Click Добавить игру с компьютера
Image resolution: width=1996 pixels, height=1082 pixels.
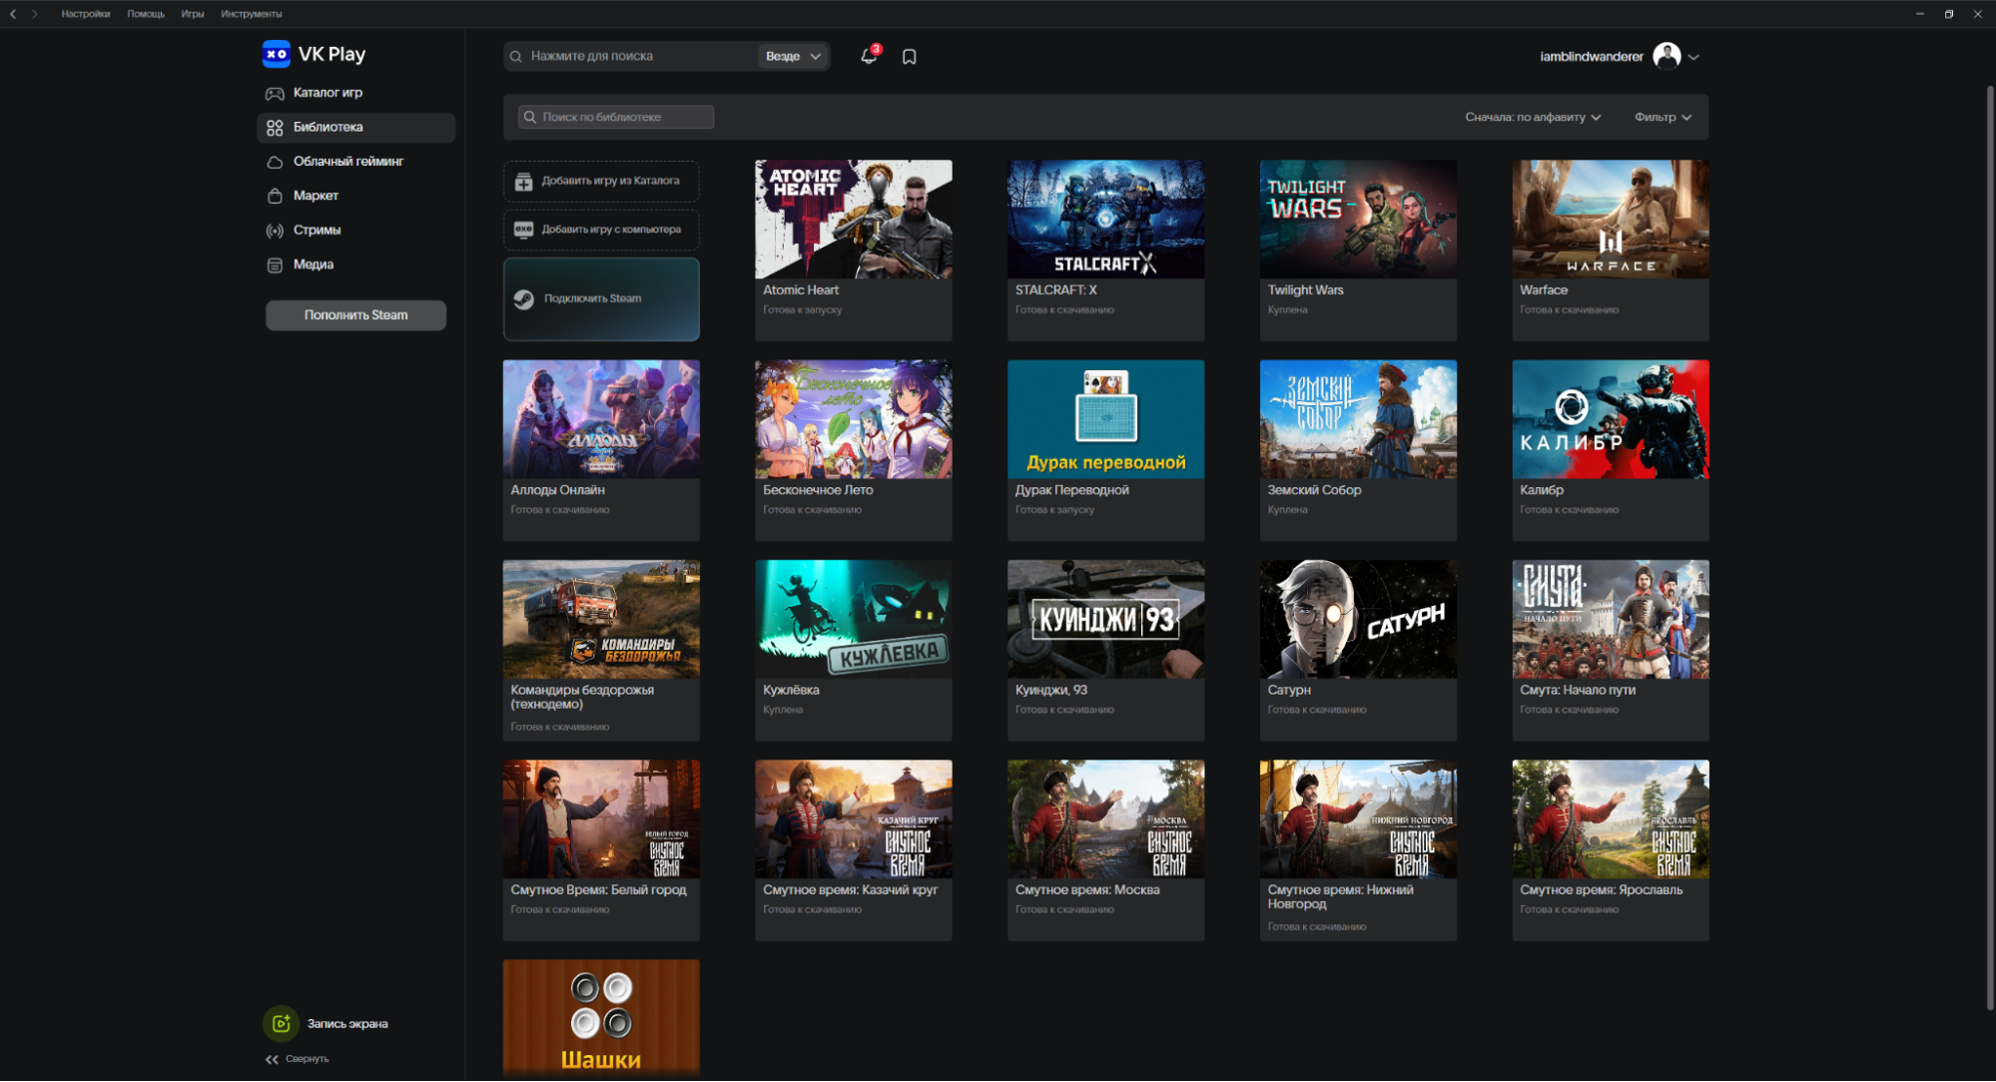[x=601, y=230]
